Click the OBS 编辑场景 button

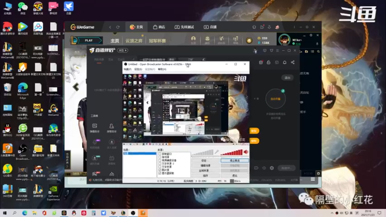tap(205, 165)
